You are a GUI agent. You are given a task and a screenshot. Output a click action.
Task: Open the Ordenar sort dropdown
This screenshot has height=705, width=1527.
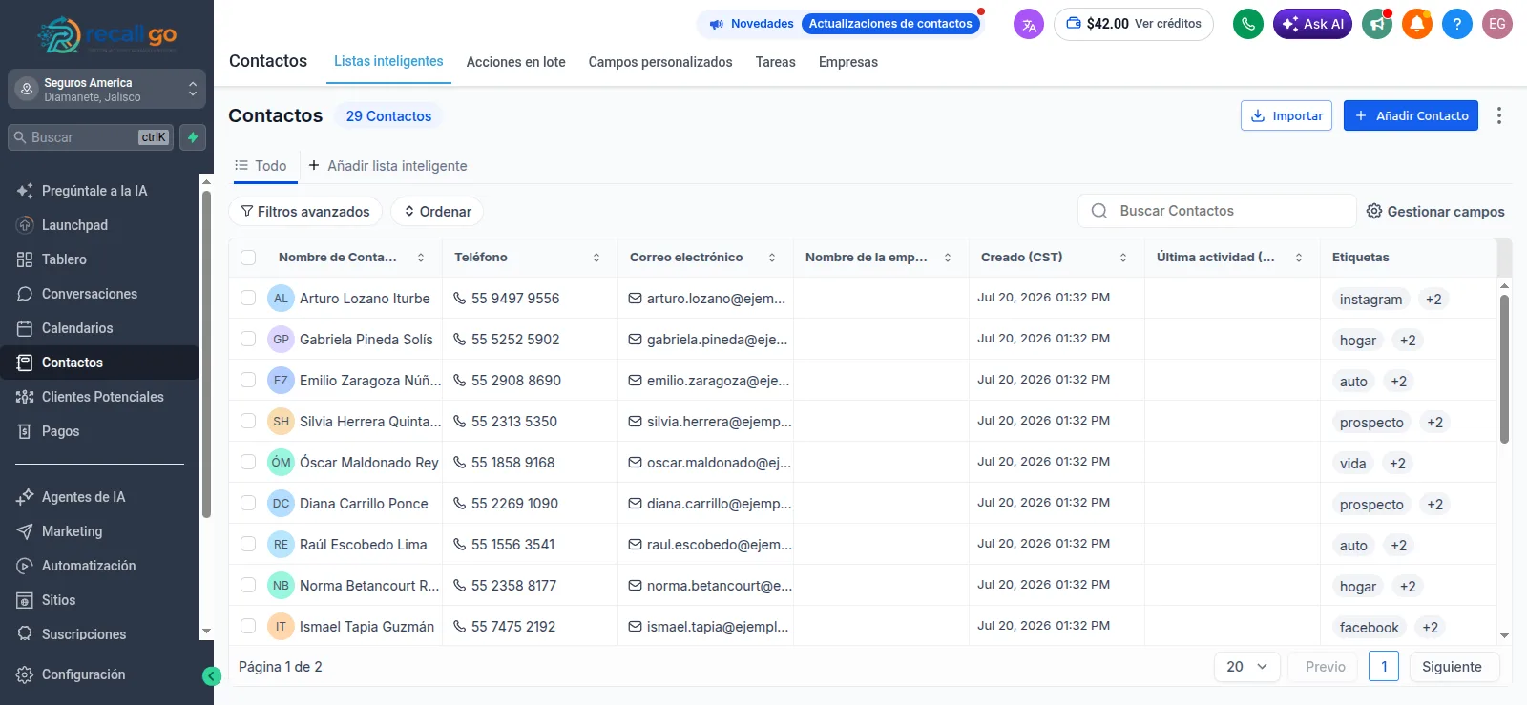(x=437, y=212)
